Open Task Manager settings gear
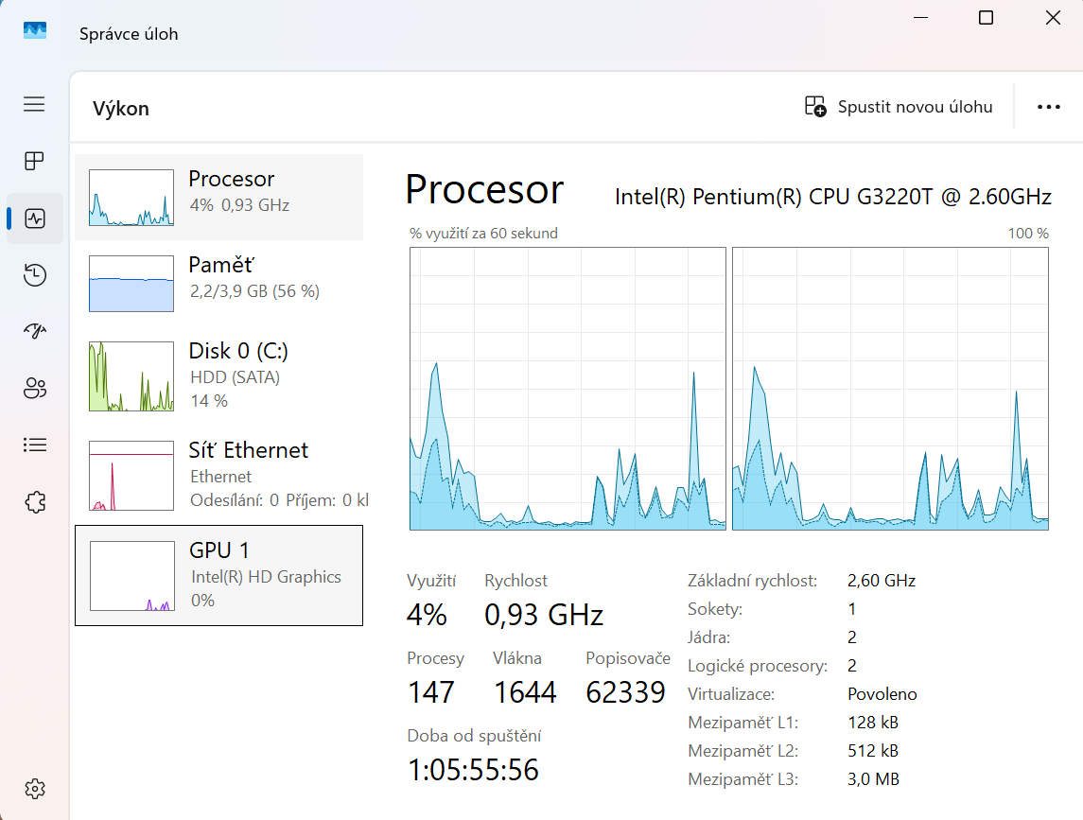This screenshot has width=1083, height=820. 34,788
